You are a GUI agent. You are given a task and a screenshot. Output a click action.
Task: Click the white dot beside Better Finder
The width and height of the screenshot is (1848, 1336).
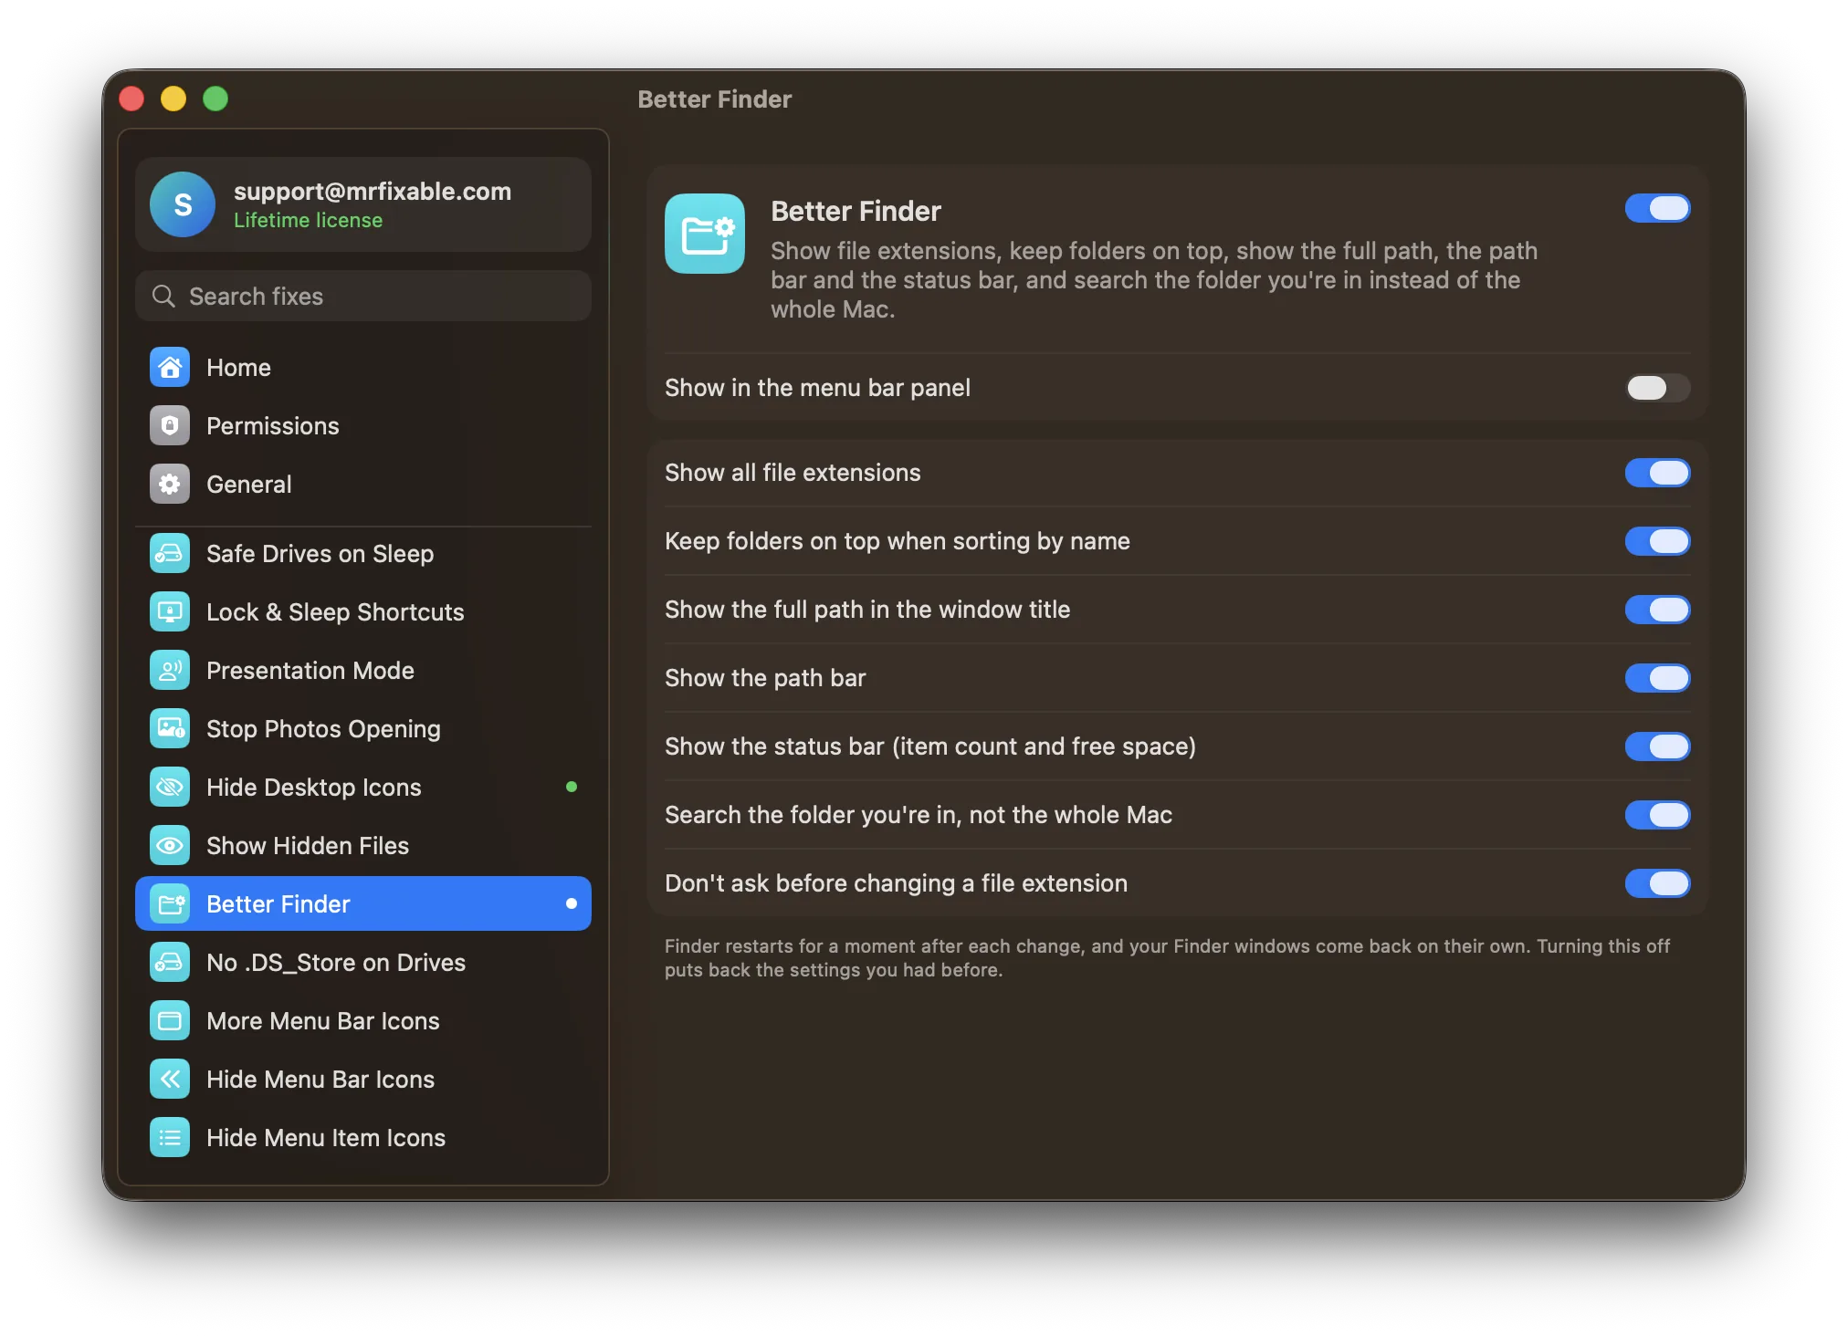572,903
